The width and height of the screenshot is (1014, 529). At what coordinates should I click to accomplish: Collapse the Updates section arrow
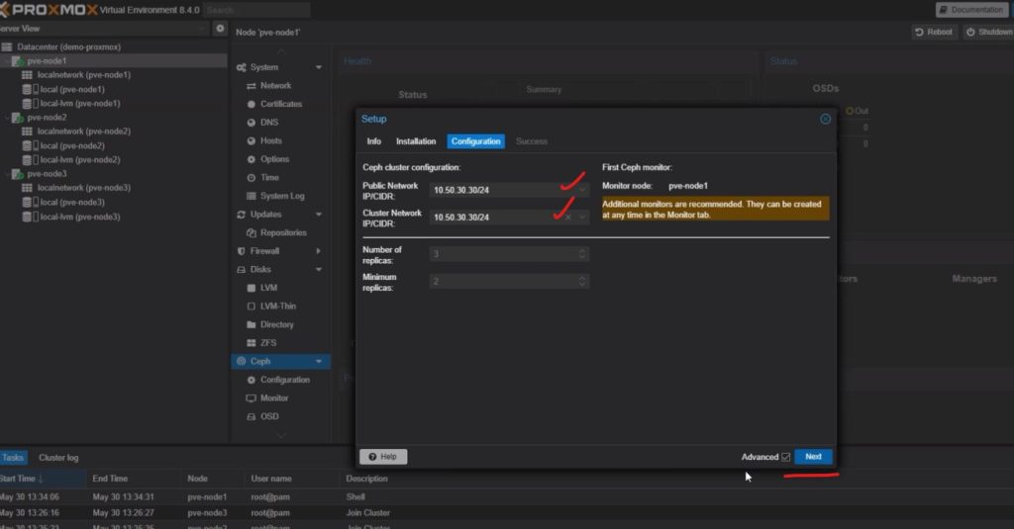[x=318, y=215]
